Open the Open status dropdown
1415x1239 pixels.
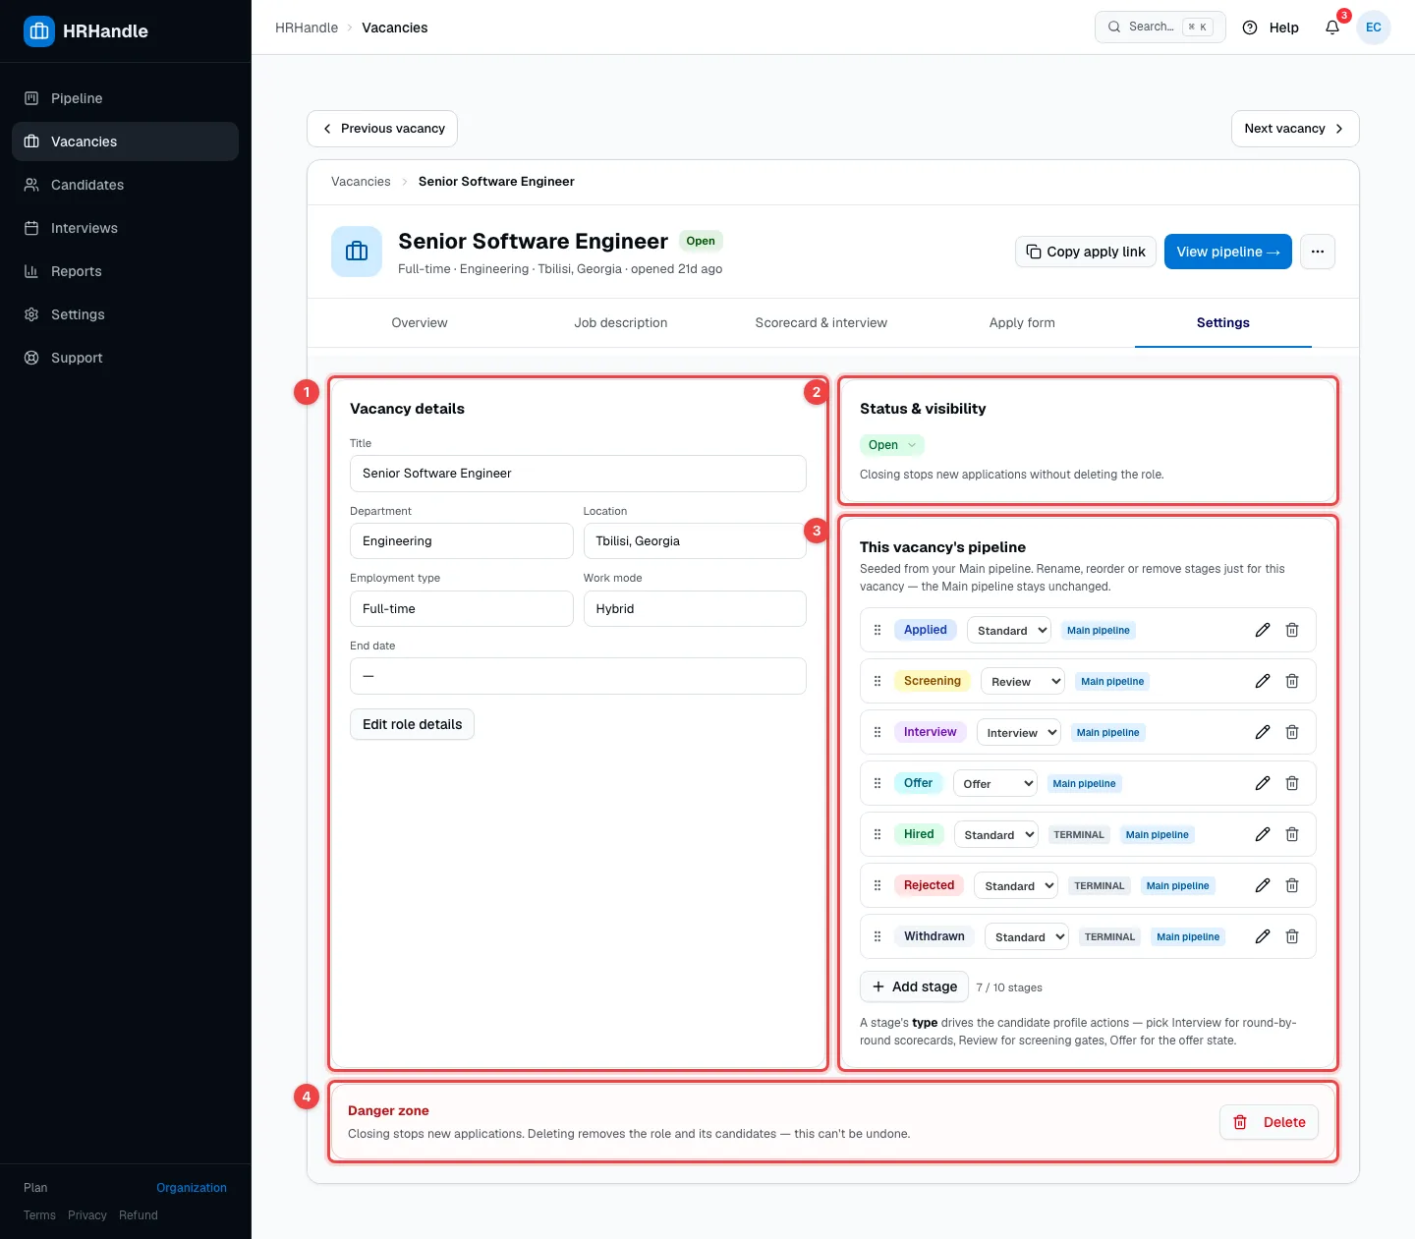pyautogui.click(x=892, y=445)
